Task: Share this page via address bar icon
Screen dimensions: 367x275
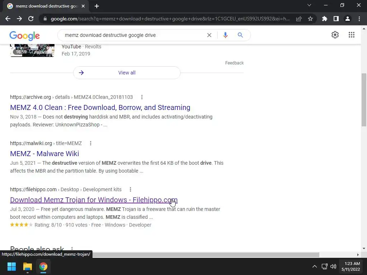Action: (299, 19)
